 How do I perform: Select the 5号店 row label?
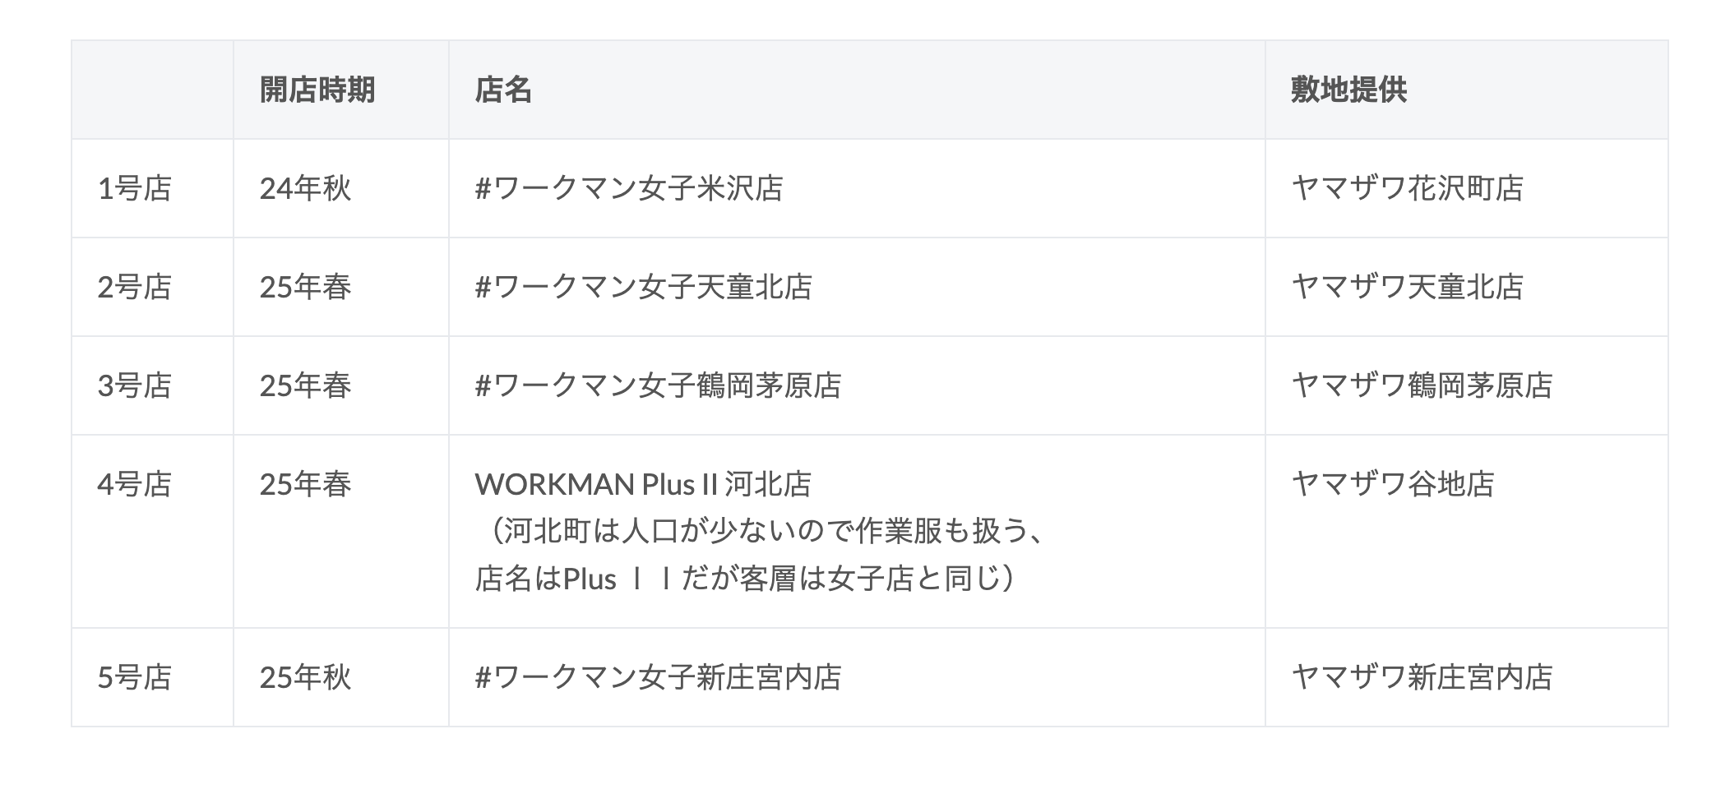[135, 677]
